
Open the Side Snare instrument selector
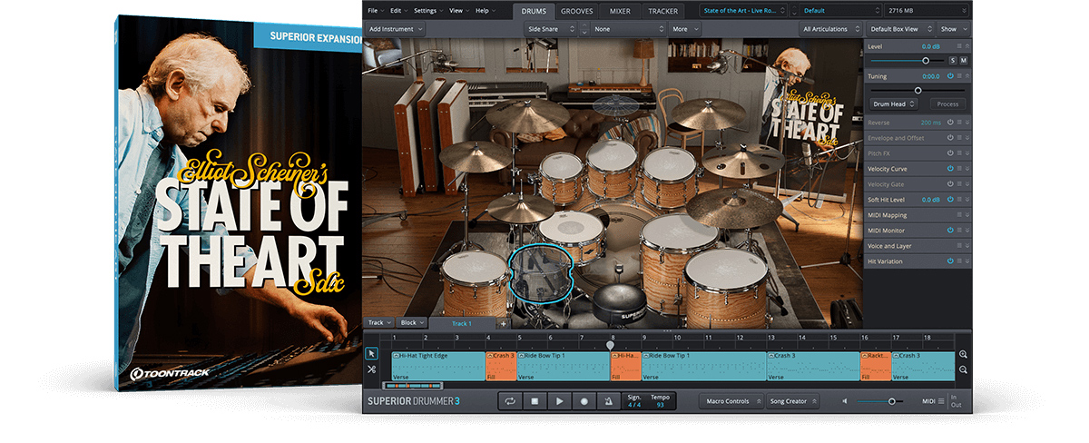point(551,29)
